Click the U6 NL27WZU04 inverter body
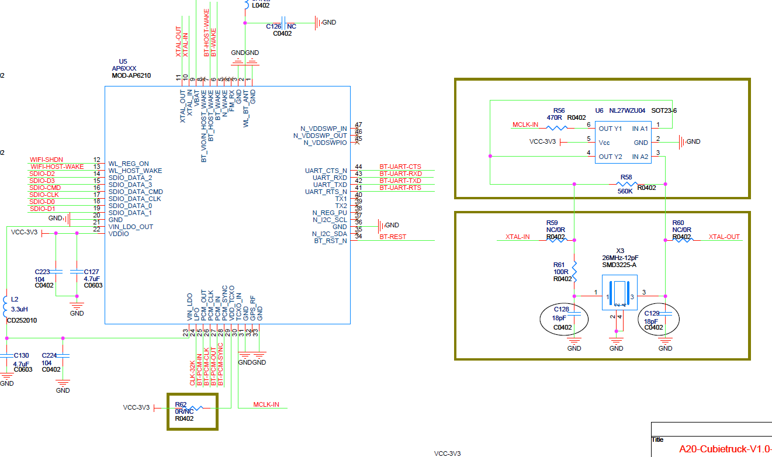 click(x=622, y=142)
